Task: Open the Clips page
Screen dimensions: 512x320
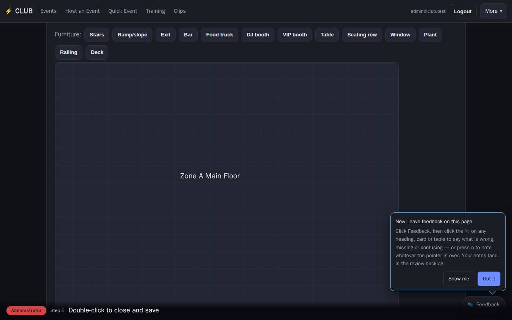Action: (180, 11)
